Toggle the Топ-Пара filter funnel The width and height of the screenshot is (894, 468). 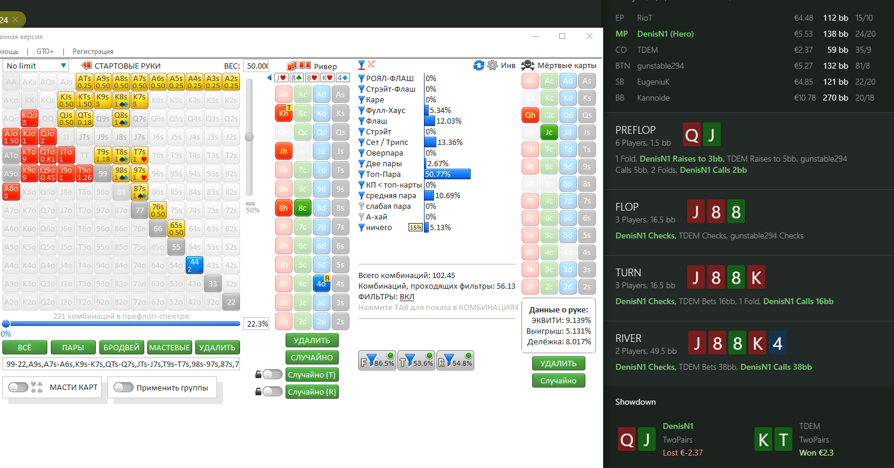coord(362,174)
